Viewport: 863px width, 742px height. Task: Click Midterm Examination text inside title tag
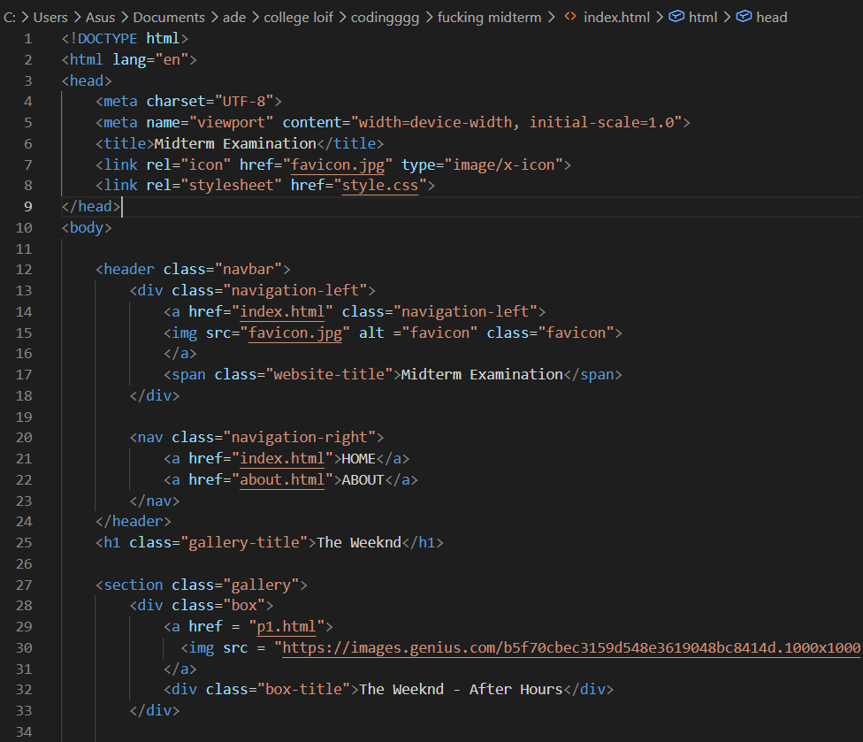(235, 143)
